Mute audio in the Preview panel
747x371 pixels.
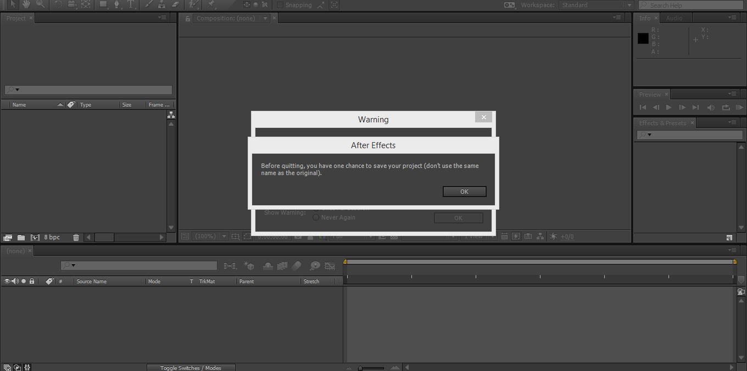click(x=711, y=108)
